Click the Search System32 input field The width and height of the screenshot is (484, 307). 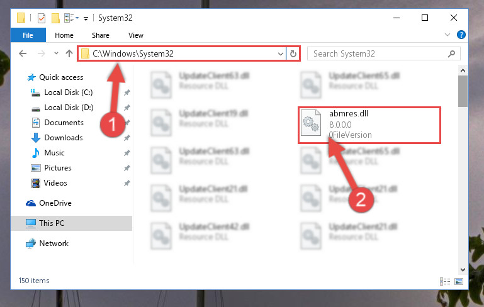pos(378,53)
